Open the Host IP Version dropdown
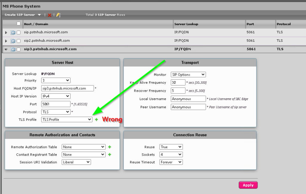Screen dimensions: 306x194 (56, 96)
